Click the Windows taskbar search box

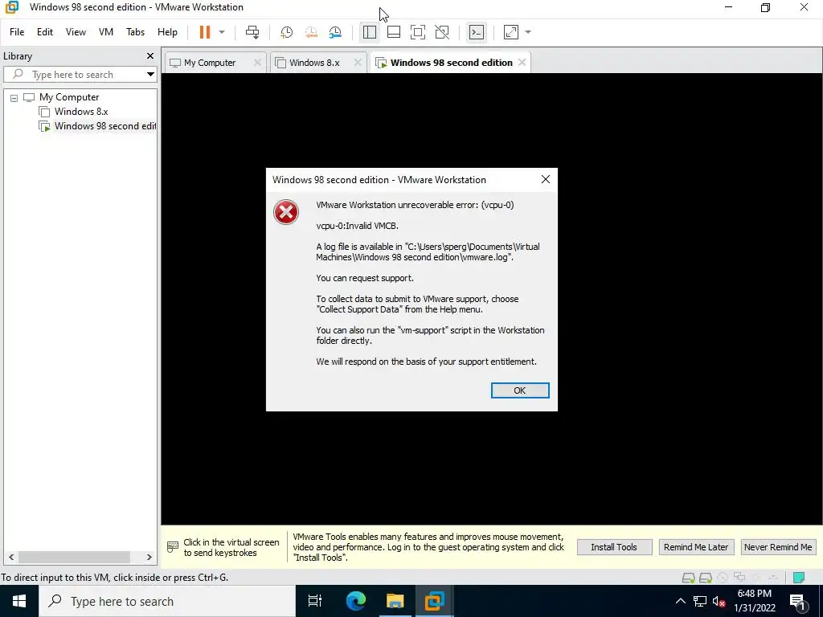click(167, 601)
